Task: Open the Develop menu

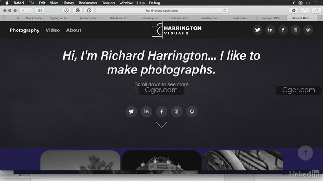Action: pyautogui.click(x=108, y=3)
